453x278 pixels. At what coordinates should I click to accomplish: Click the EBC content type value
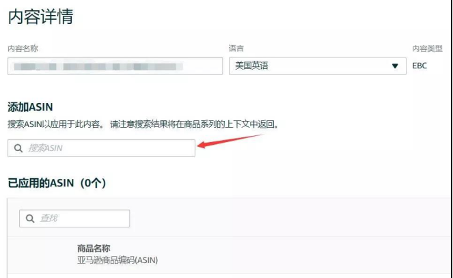click(x=420, y=66)
